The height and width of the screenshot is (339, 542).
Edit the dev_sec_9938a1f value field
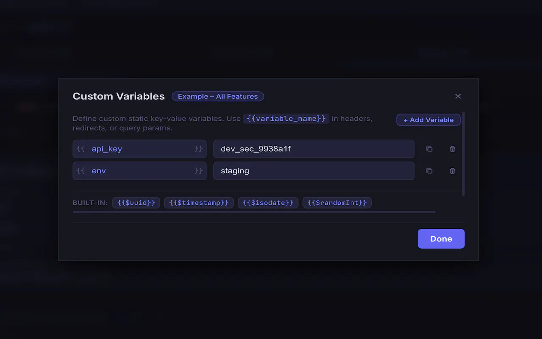coord(314,149)
